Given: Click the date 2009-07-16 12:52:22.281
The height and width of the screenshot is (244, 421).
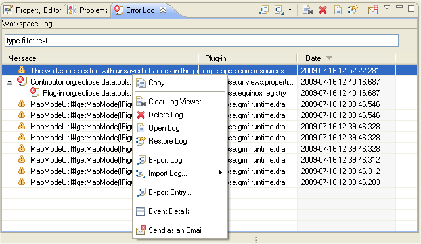Looking at the screenshot, I should coord(340,71).
